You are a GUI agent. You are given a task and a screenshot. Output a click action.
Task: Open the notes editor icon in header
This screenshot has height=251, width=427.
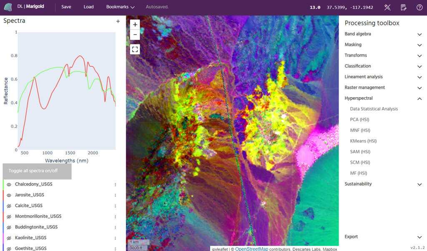(403, 7)
